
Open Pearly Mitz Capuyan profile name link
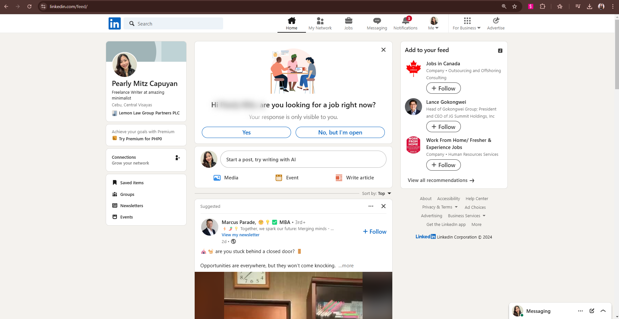(x=145, y=83)
